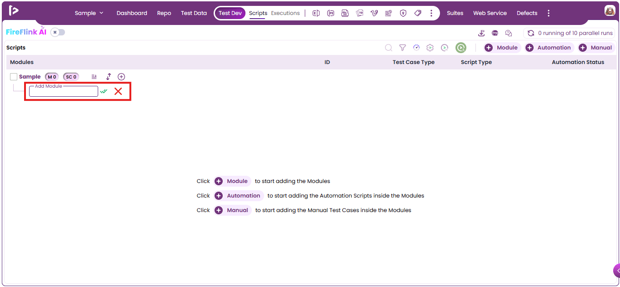Click the chat help bubbles icon
Screen dimensions: 620x287
coord(509,33)
